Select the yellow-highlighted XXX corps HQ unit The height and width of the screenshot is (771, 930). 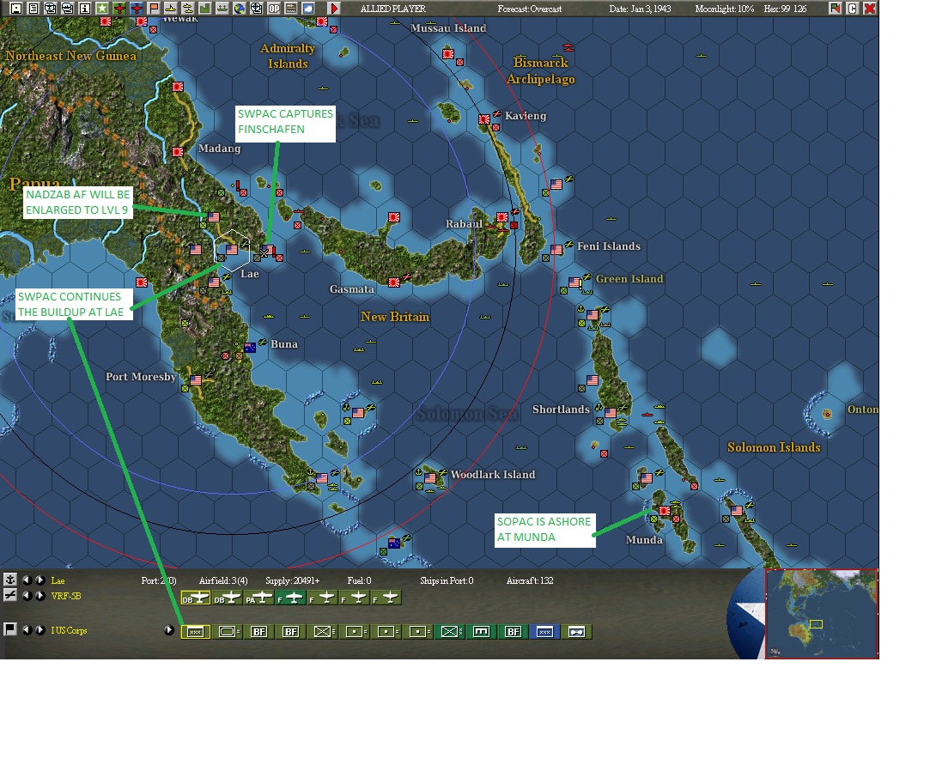click(x=196, y=632)
